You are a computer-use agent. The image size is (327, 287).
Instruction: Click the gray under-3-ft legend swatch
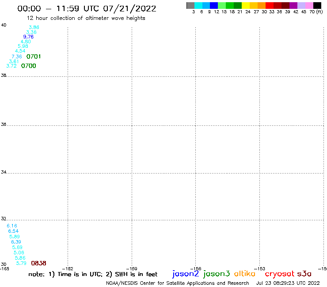190,5
